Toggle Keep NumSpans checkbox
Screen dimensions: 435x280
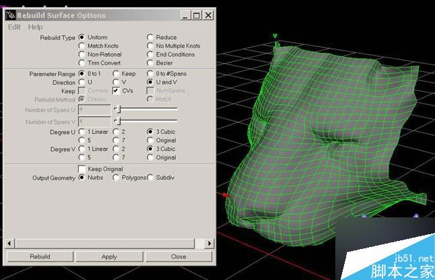click(x=150, y=91)
